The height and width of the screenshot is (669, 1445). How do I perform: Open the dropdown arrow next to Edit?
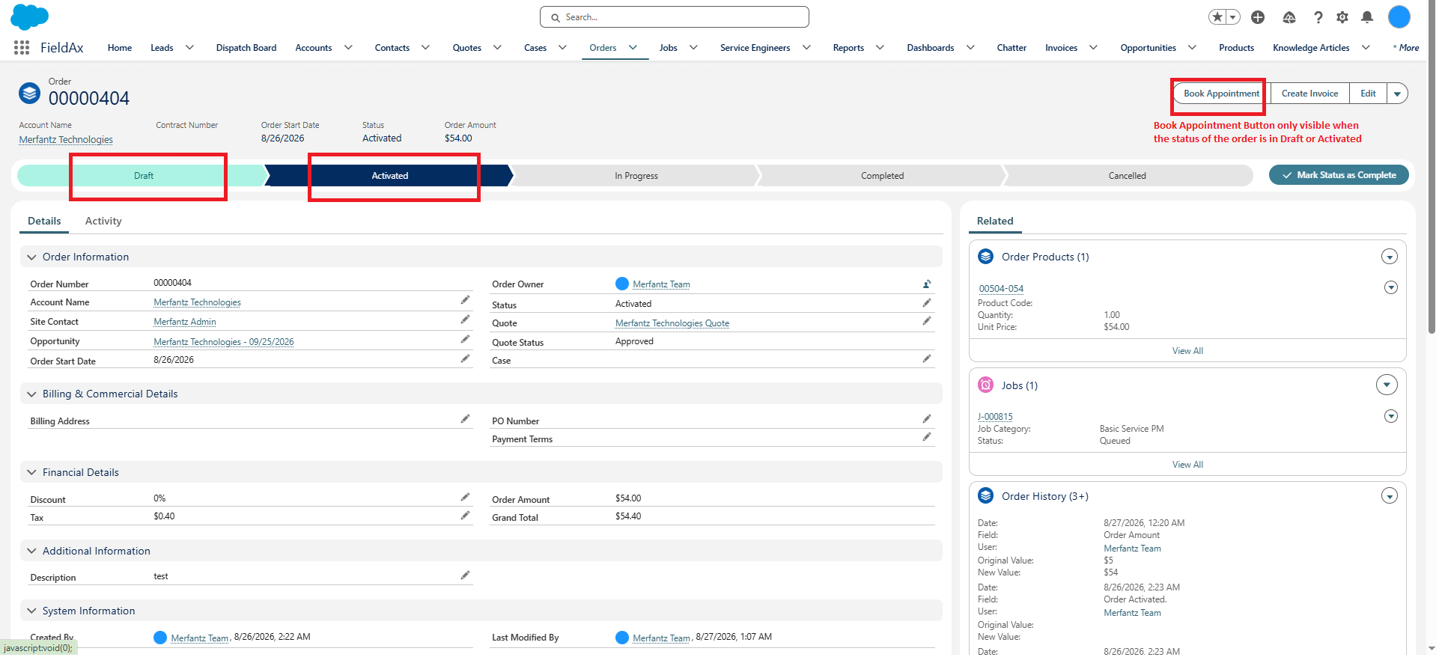coord(1397,94)
